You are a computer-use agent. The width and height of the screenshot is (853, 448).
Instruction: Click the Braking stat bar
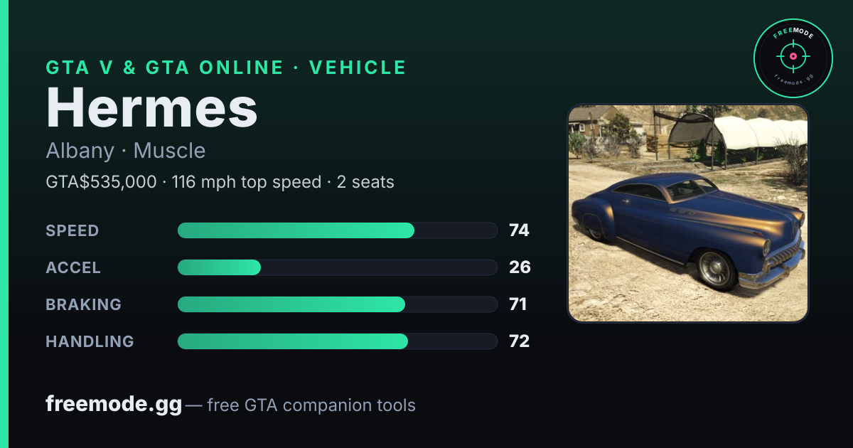(x=338, y=304)
